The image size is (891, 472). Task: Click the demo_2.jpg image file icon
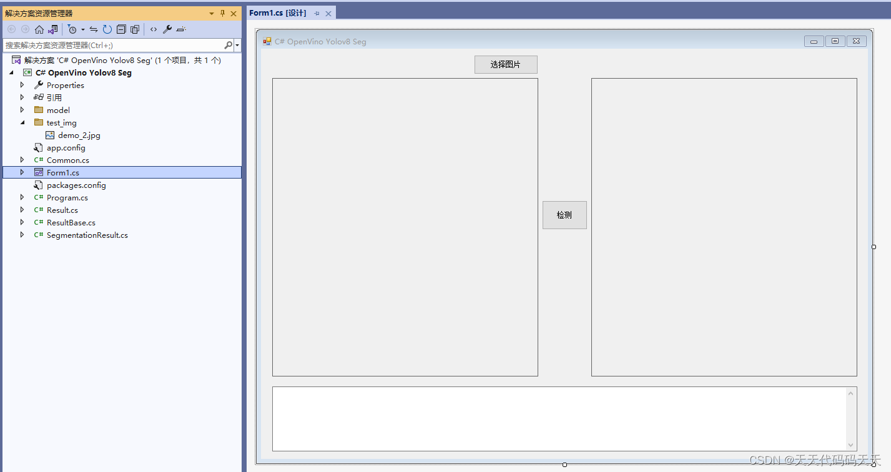[x=50, y=135]
